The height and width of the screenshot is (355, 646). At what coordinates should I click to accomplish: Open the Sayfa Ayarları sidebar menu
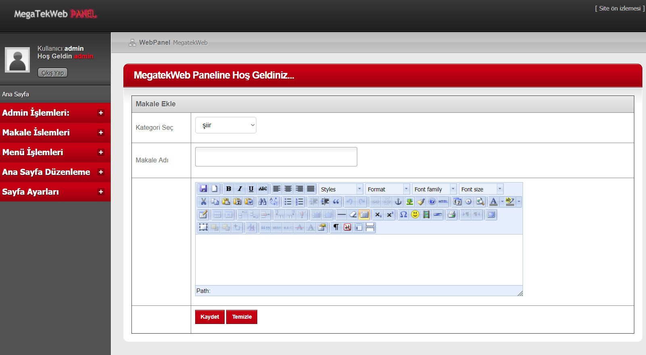point(55,192)
